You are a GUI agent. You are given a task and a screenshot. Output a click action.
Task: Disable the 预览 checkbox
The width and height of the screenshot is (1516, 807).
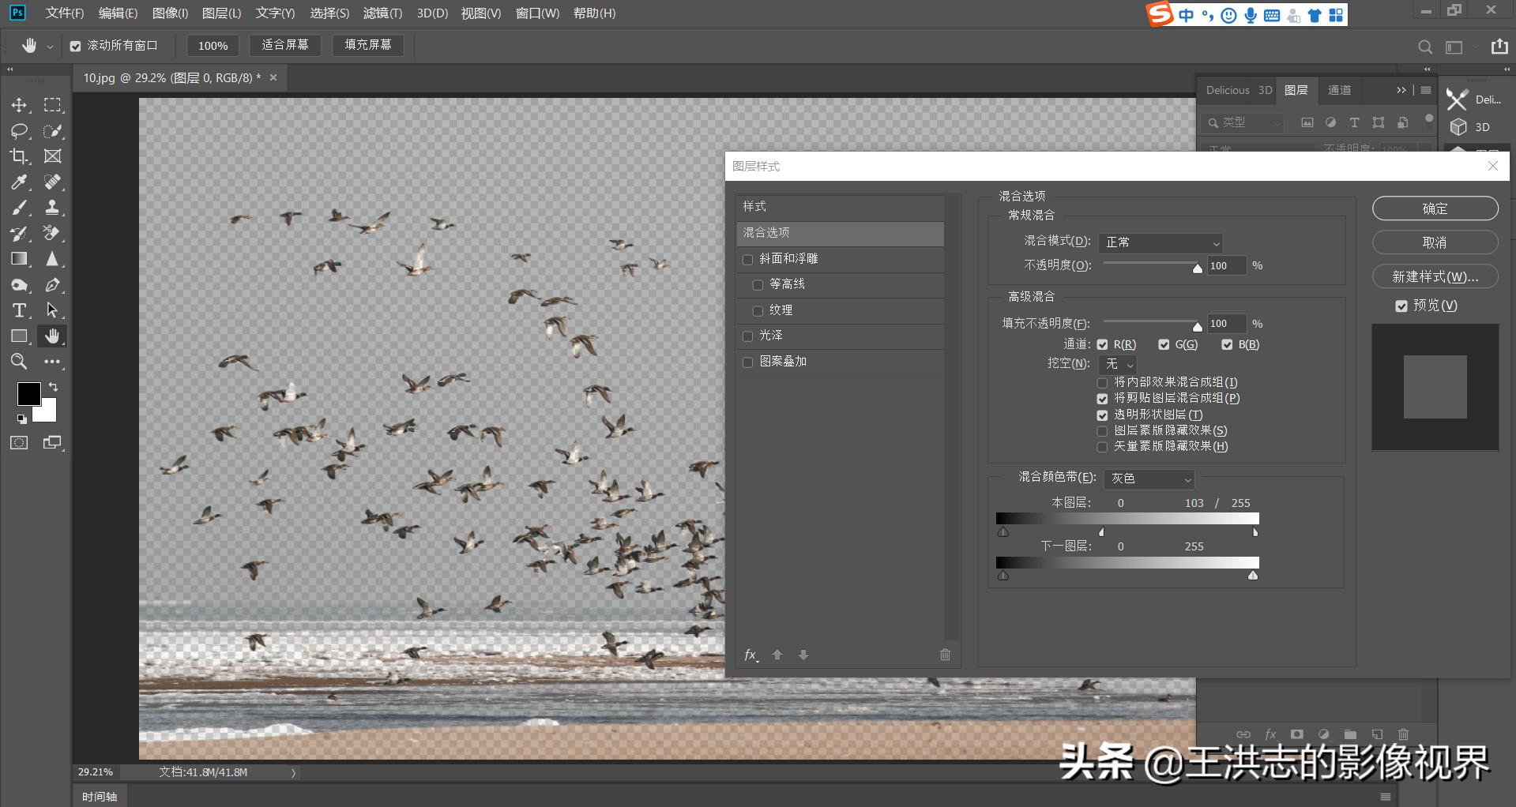coord(1402,306)
